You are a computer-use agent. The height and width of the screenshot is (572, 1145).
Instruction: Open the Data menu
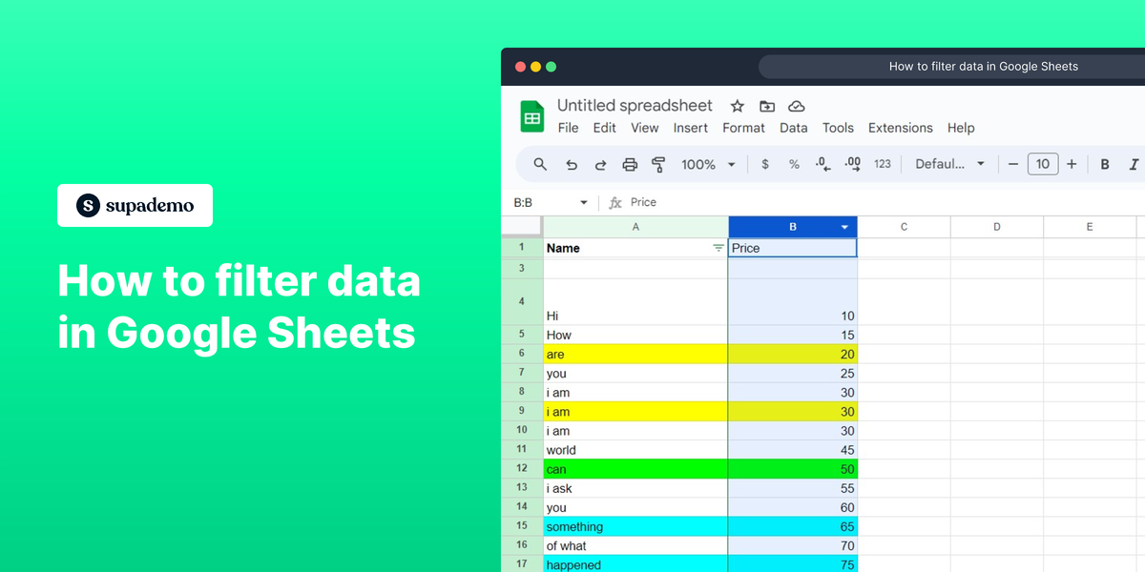(x=793, y=128)
